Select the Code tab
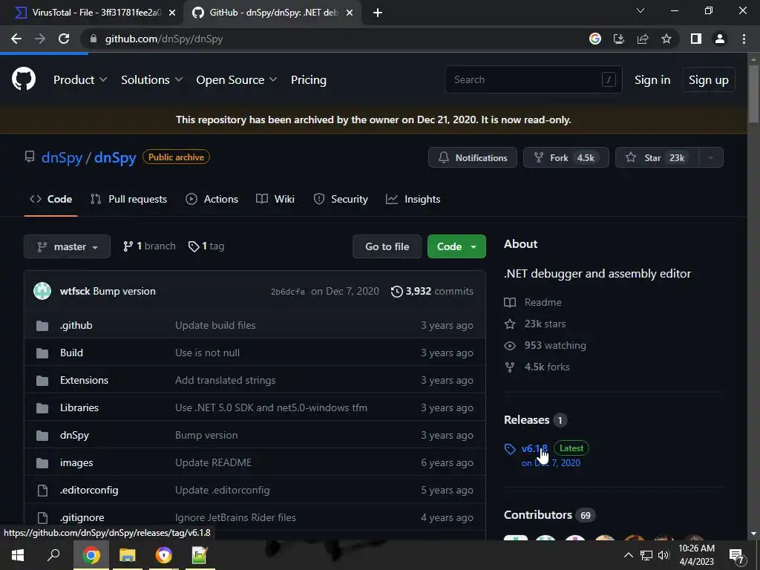The image size is (760, 570). pos(50,199)
